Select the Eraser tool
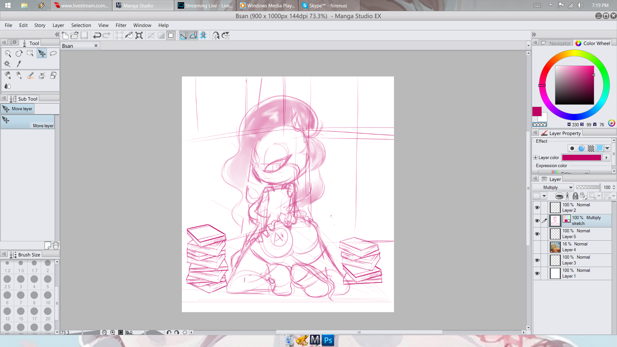This screenshot has height=347, width=617. coord(53,76)
